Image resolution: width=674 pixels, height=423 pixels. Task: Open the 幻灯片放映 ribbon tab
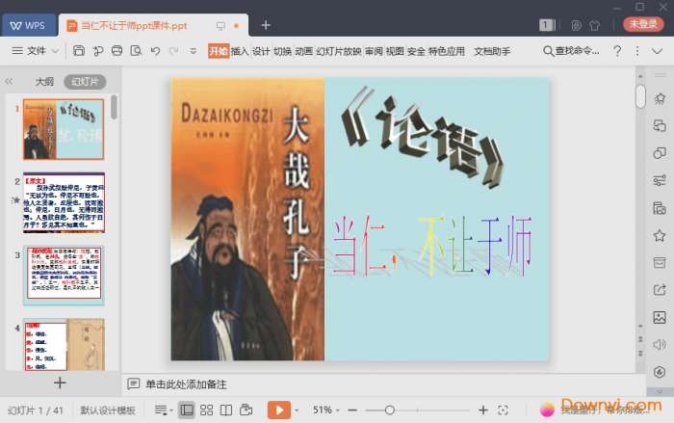pyautogui.click(x=339, y=51)
